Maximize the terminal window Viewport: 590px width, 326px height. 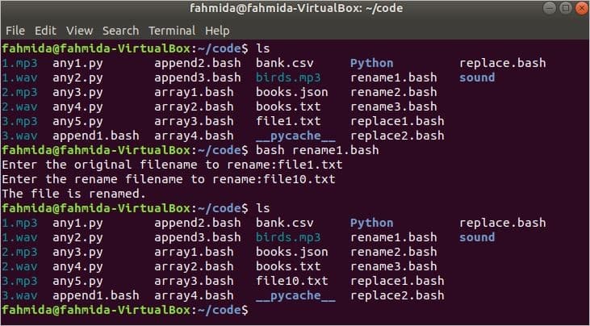tap(565, 8)
